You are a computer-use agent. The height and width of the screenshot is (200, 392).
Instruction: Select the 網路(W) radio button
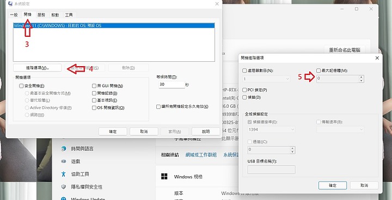(27, 115)
